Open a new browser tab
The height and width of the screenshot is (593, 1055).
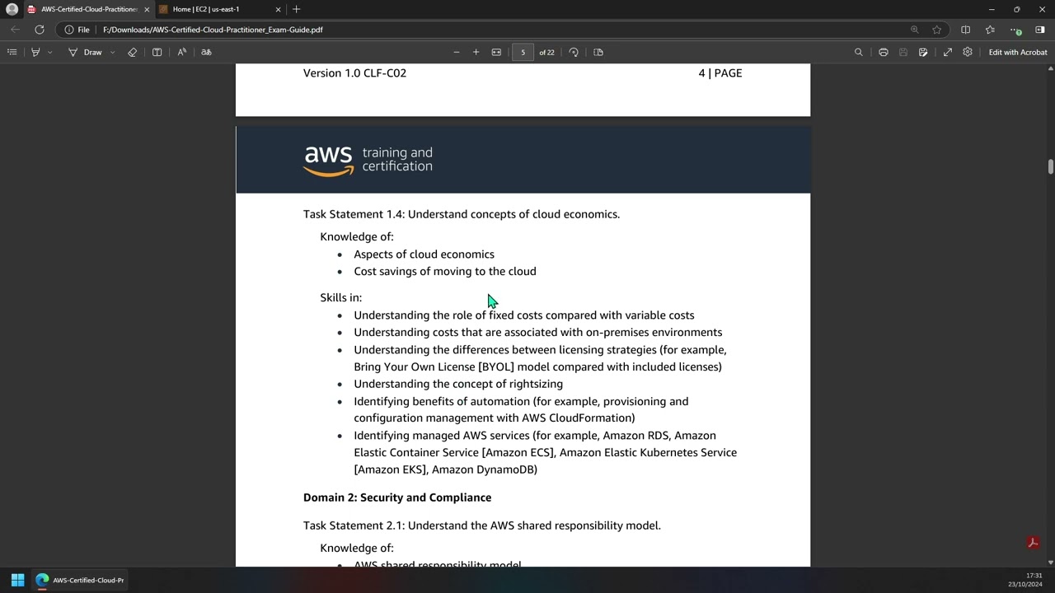tap(297, 9)
